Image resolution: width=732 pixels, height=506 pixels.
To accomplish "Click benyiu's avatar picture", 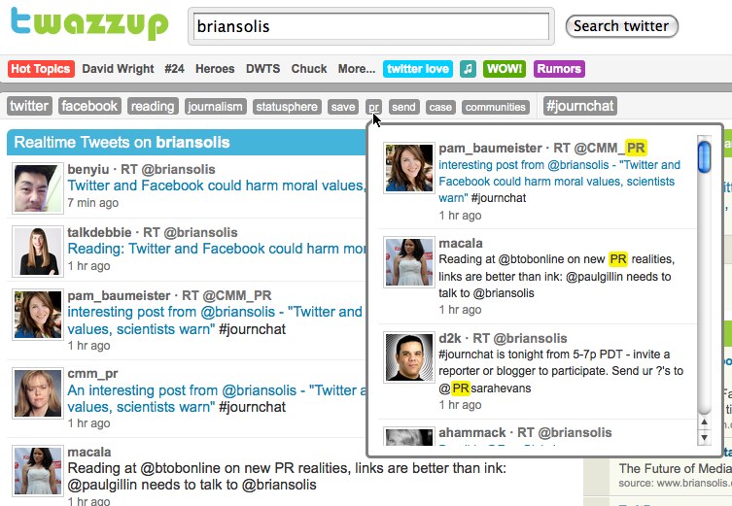I will 38,188.
